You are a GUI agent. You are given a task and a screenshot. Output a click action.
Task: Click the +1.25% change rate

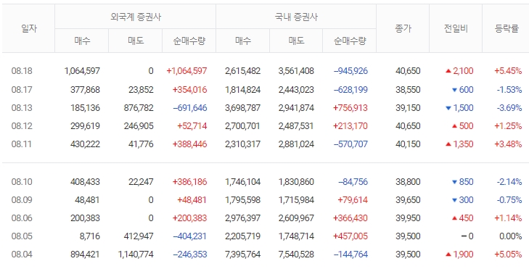click(x=508, y=126)
